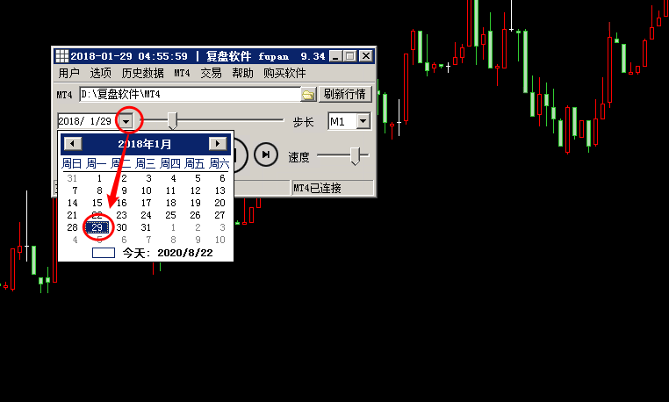The width and height of the screenshot is (669, 402).
Task: Click the app grid icon in title bar
Action: tap(61, 56)
